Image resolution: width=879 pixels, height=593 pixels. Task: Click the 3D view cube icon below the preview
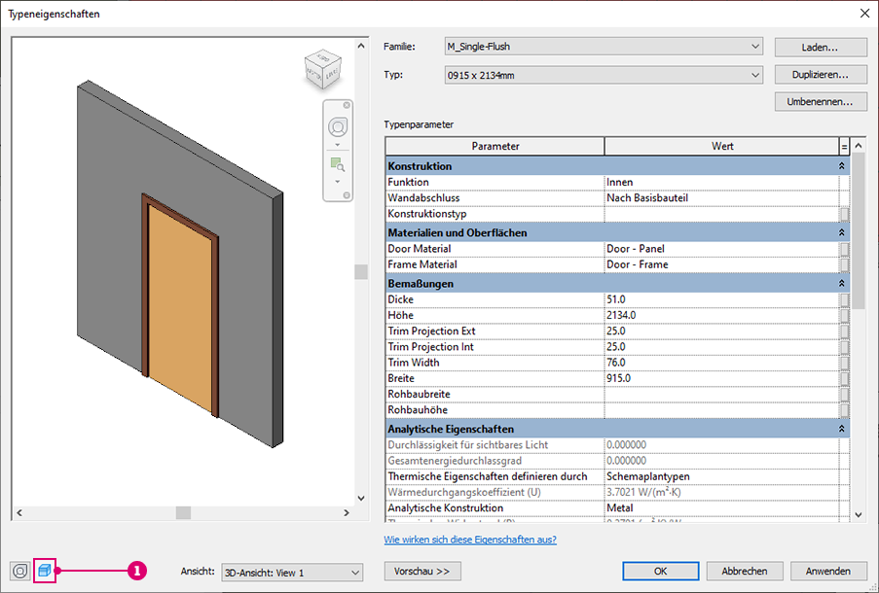click(x=44, y=572)
